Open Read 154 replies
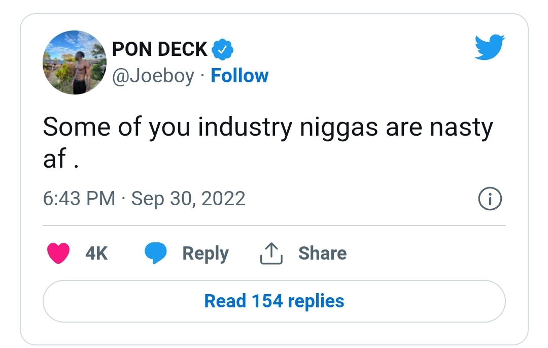This screenshot has width=548, height=348. (x=274, y=301)
